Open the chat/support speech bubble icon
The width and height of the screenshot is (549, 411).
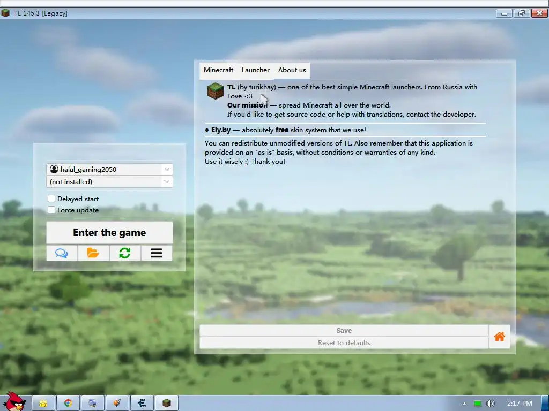click(62, 253)
